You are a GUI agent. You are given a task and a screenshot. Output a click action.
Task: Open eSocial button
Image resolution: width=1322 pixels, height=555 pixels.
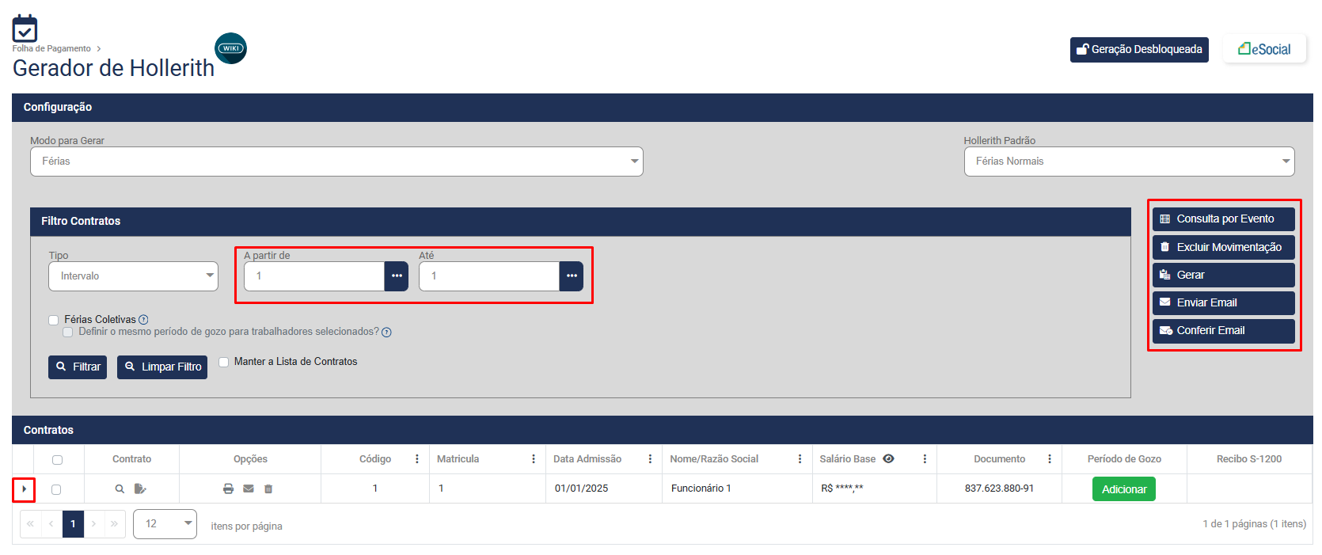(1264, 49)
